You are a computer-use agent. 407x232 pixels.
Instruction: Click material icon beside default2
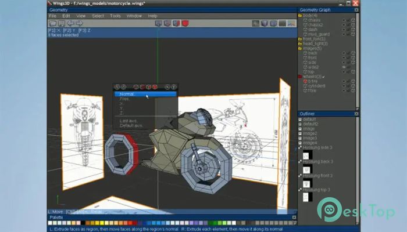click(x=300, y=124)
